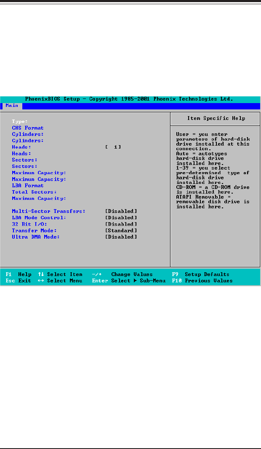Screen dimensions: 261x449
Task: Click the -/+ Change Values hint
Action: [x=123, y=274]
